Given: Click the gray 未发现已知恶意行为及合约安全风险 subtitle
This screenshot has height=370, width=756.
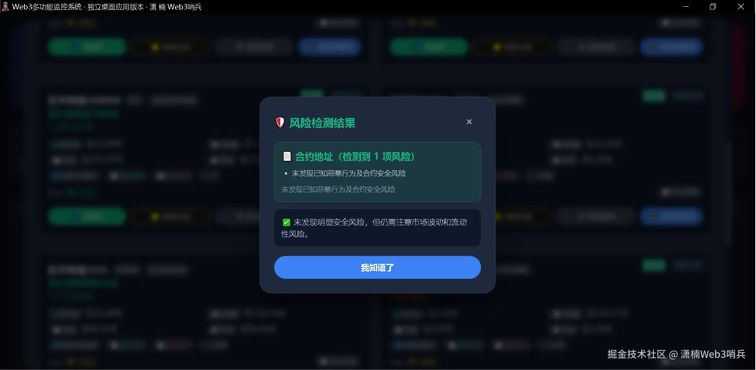Looking at the screenshot, I should point(338,190).
